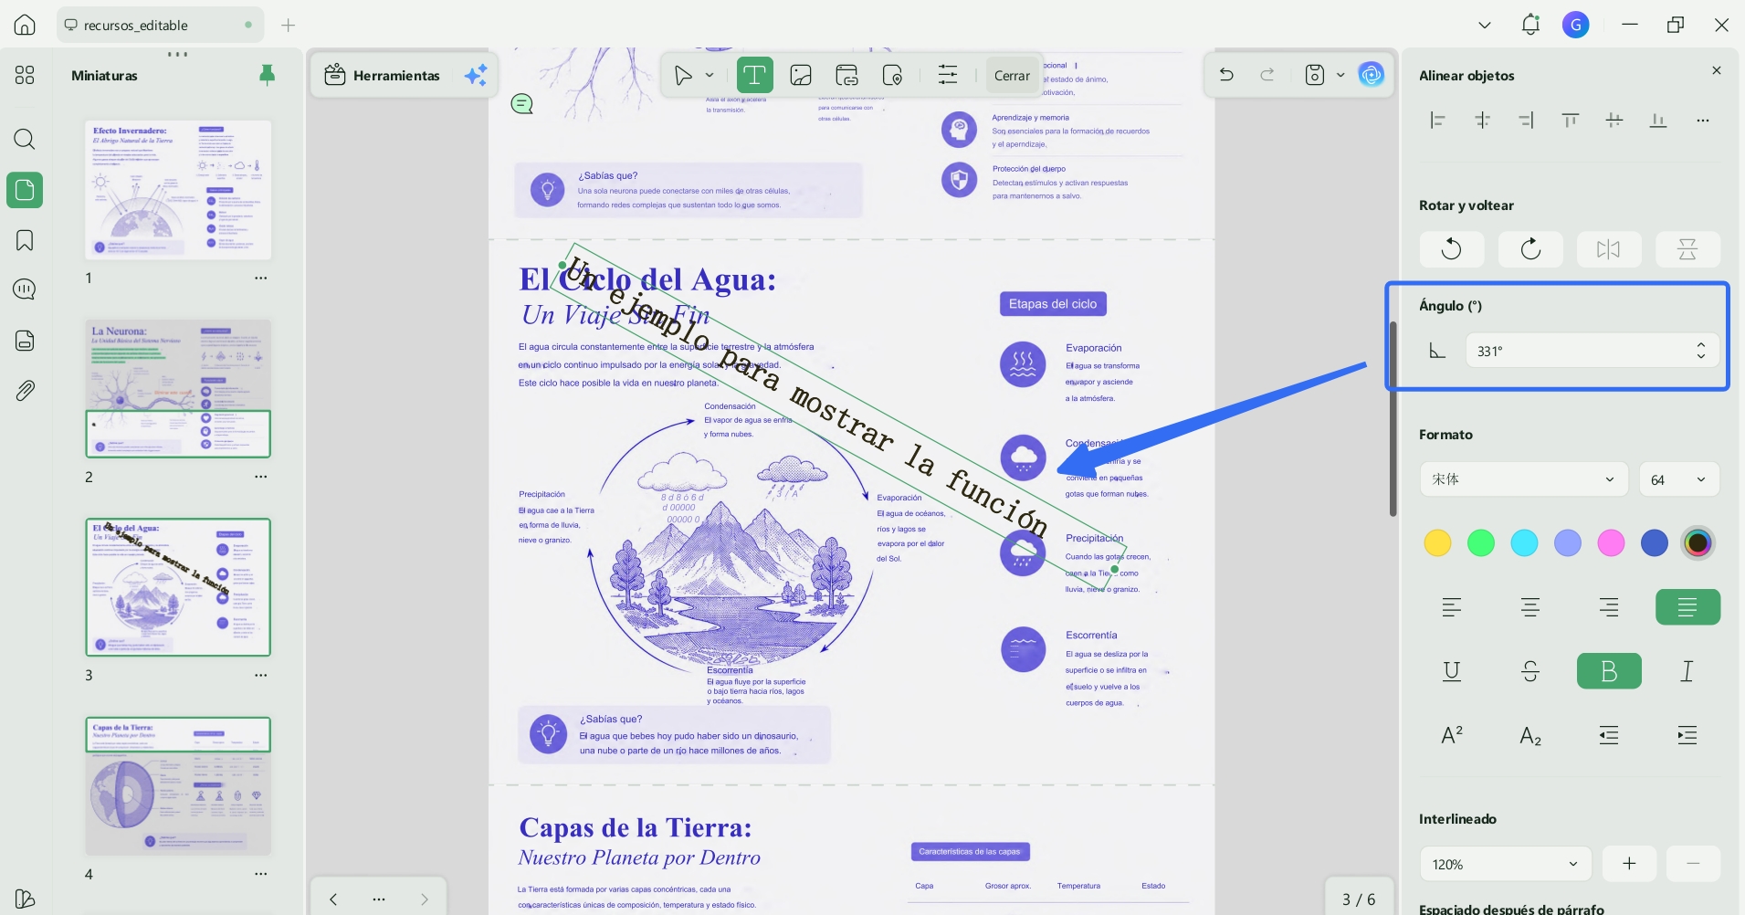Open the search panel in left sidebar

[25, 139]
